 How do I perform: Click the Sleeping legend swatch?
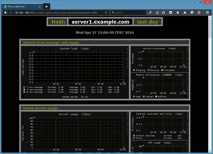[x=134, y=70]
